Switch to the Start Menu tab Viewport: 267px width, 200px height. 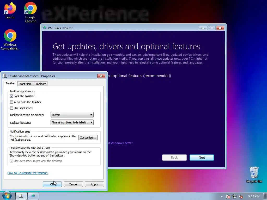(26, 84)
